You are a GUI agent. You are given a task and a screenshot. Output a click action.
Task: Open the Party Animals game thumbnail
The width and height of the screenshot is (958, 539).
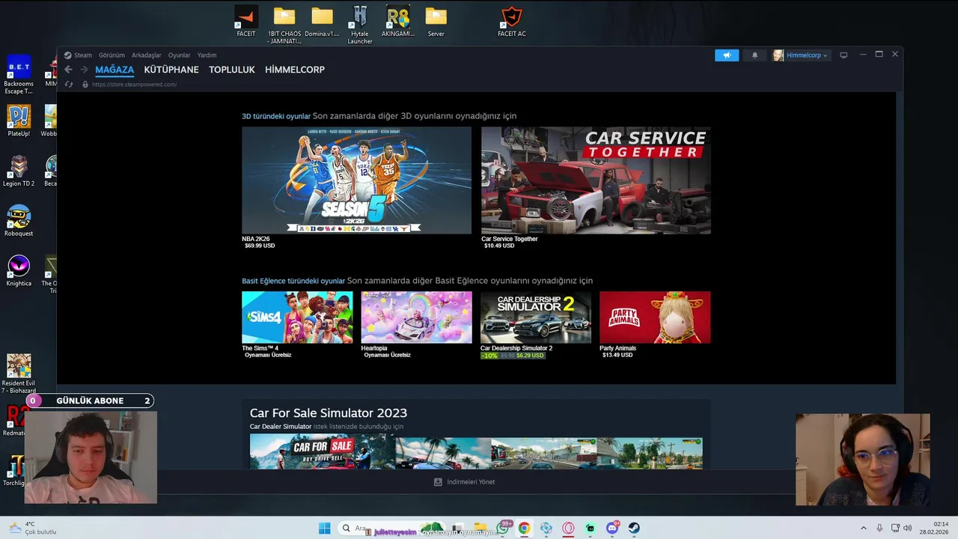pos(655,317)
